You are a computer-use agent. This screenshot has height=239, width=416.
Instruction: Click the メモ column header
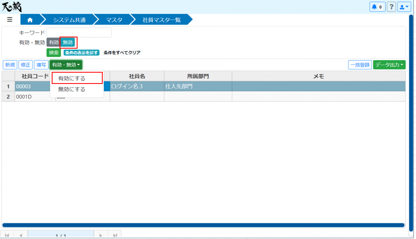click(319, 76)
